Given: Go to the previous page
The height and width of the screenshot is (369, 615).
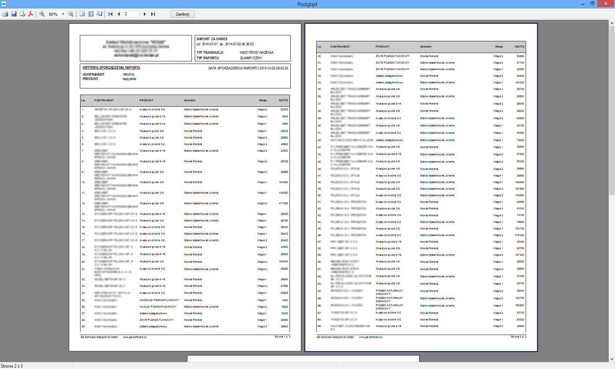Looking at the screenshot, I should [x=119, y=14].
